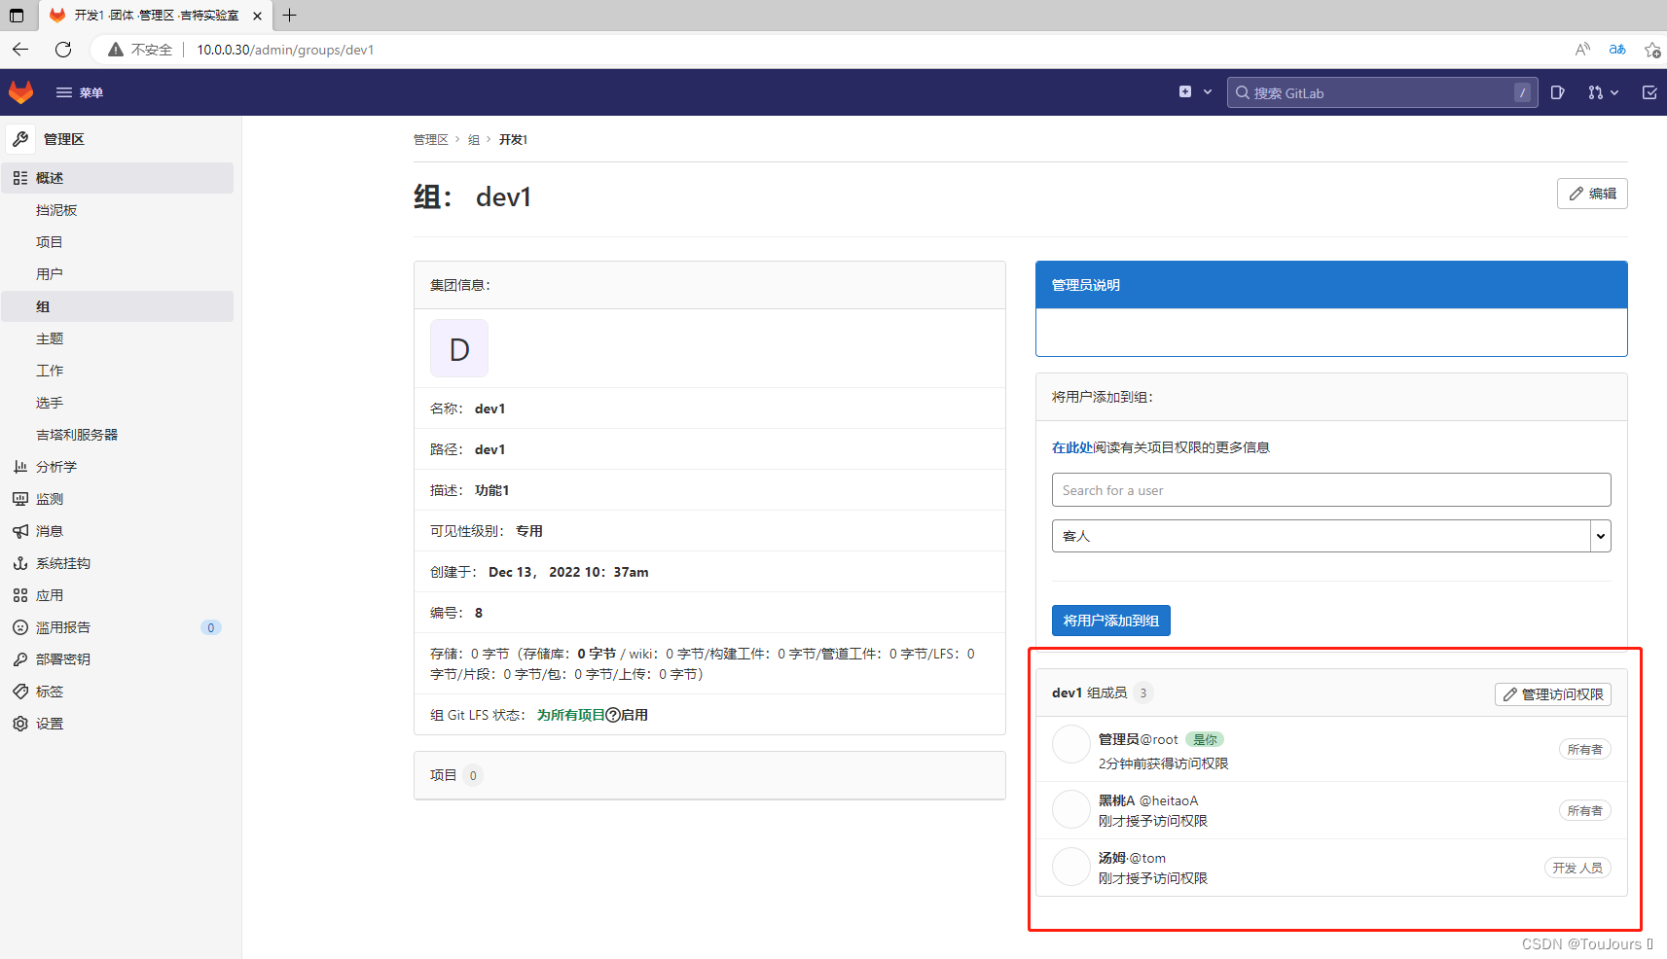Click 管理员 @root member name
1667x959 pixels.
click(1138, 739)
